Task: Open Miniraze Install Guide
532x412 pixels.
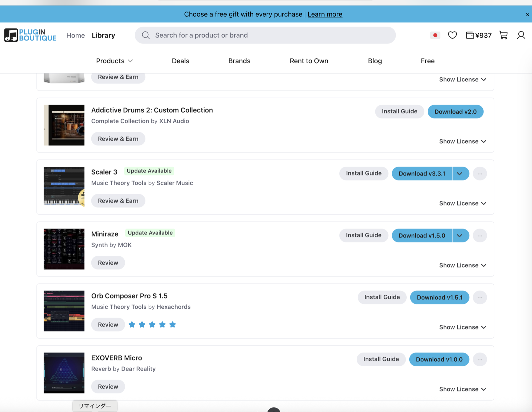Action: pos(364,236)
